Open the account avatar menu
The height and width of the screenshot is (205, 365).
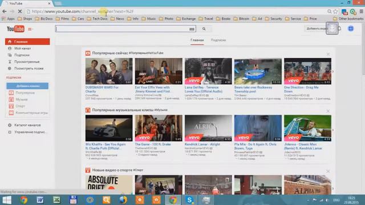[351, 28]
